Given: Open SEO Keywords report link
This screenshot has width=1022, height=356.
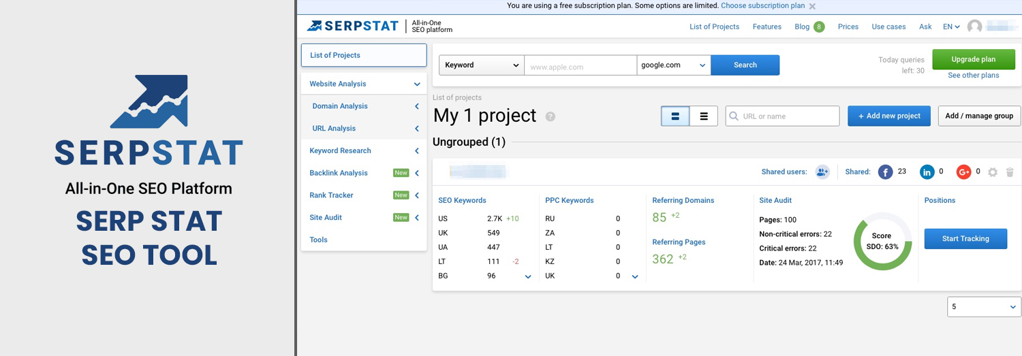Looking at the screenshot, I should pos(462,200).
